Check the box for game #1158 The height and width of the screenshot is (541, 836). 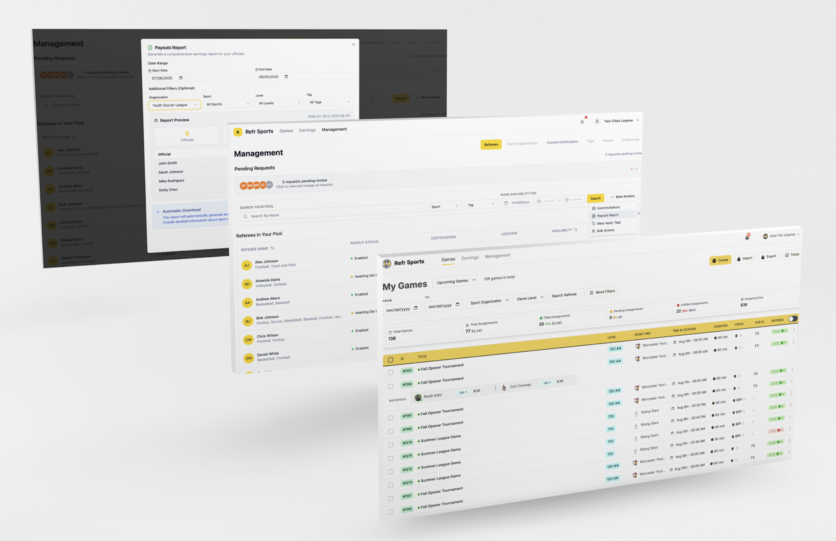pos(391,512)
